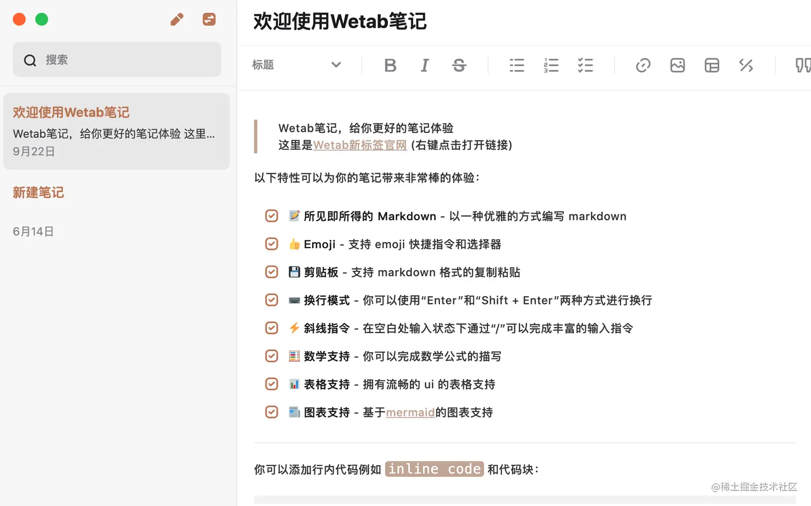811x506 pixels.
Task: Click the inline code sample
Action: [x=434, y=469]
